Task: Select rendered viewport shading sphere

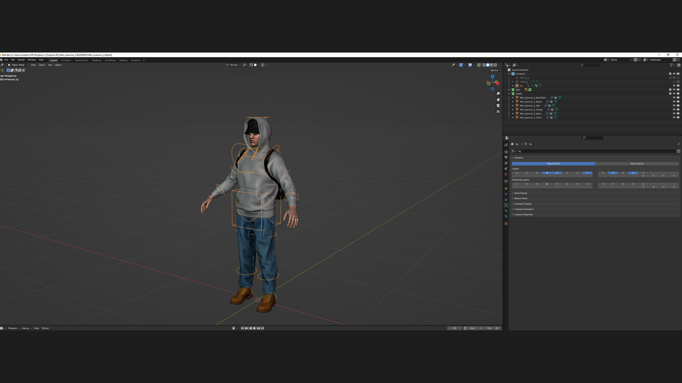Action: (496, 65)
